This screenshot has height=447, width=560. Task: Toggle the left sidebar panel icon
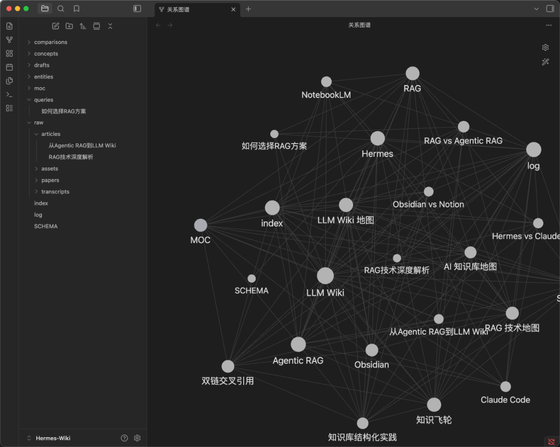coord(137,9)
